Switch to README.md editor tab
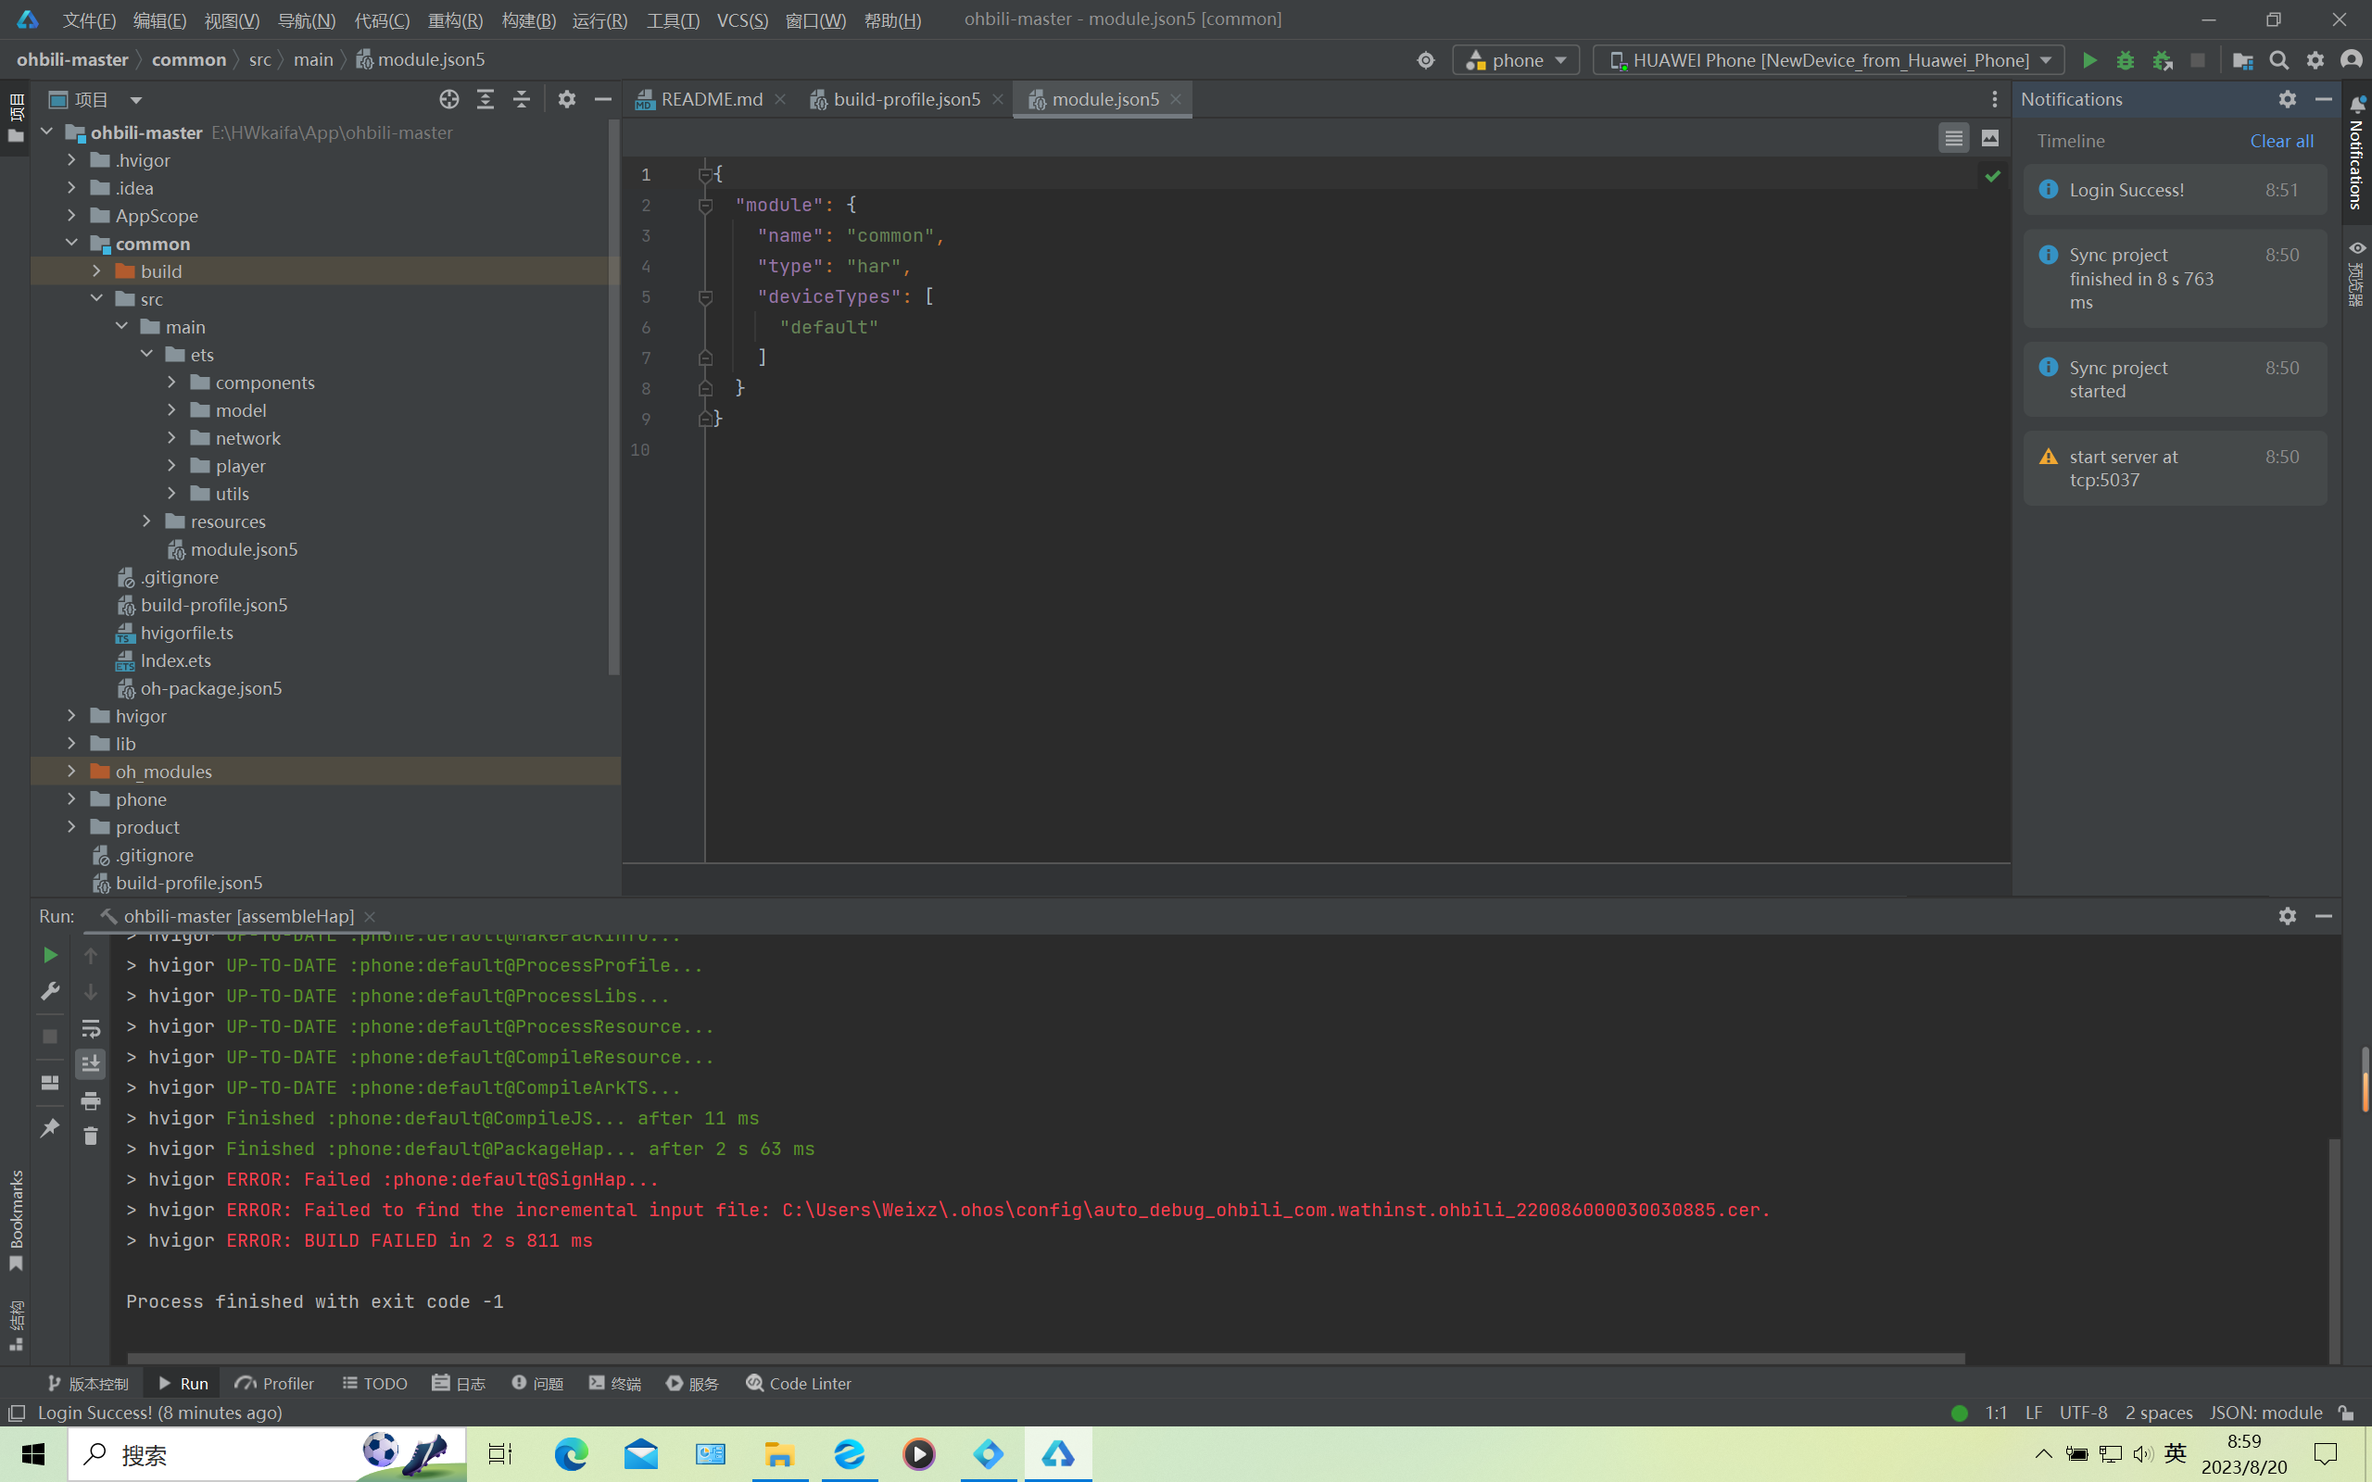Viewport: 2372px width, 1482px height. pyautogui.click(x=711, y=99)
